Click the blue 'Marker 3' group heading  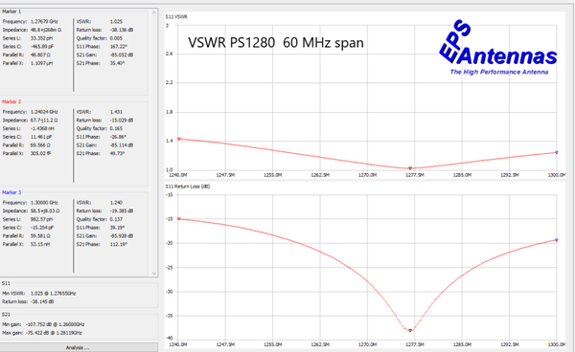11,192
